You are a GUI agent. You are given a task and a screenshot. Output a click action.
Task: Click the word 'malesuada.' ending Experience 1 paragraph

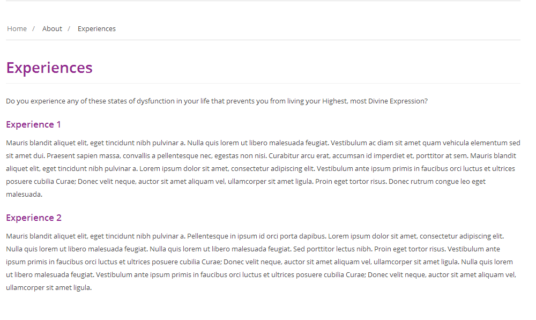[24, 195]
